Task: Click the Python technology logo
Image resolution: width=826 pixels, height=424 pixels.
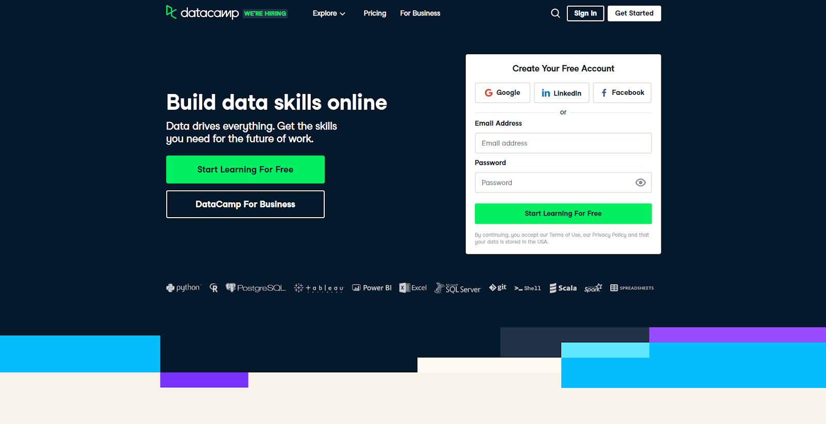Action: [x=183, y=288]
